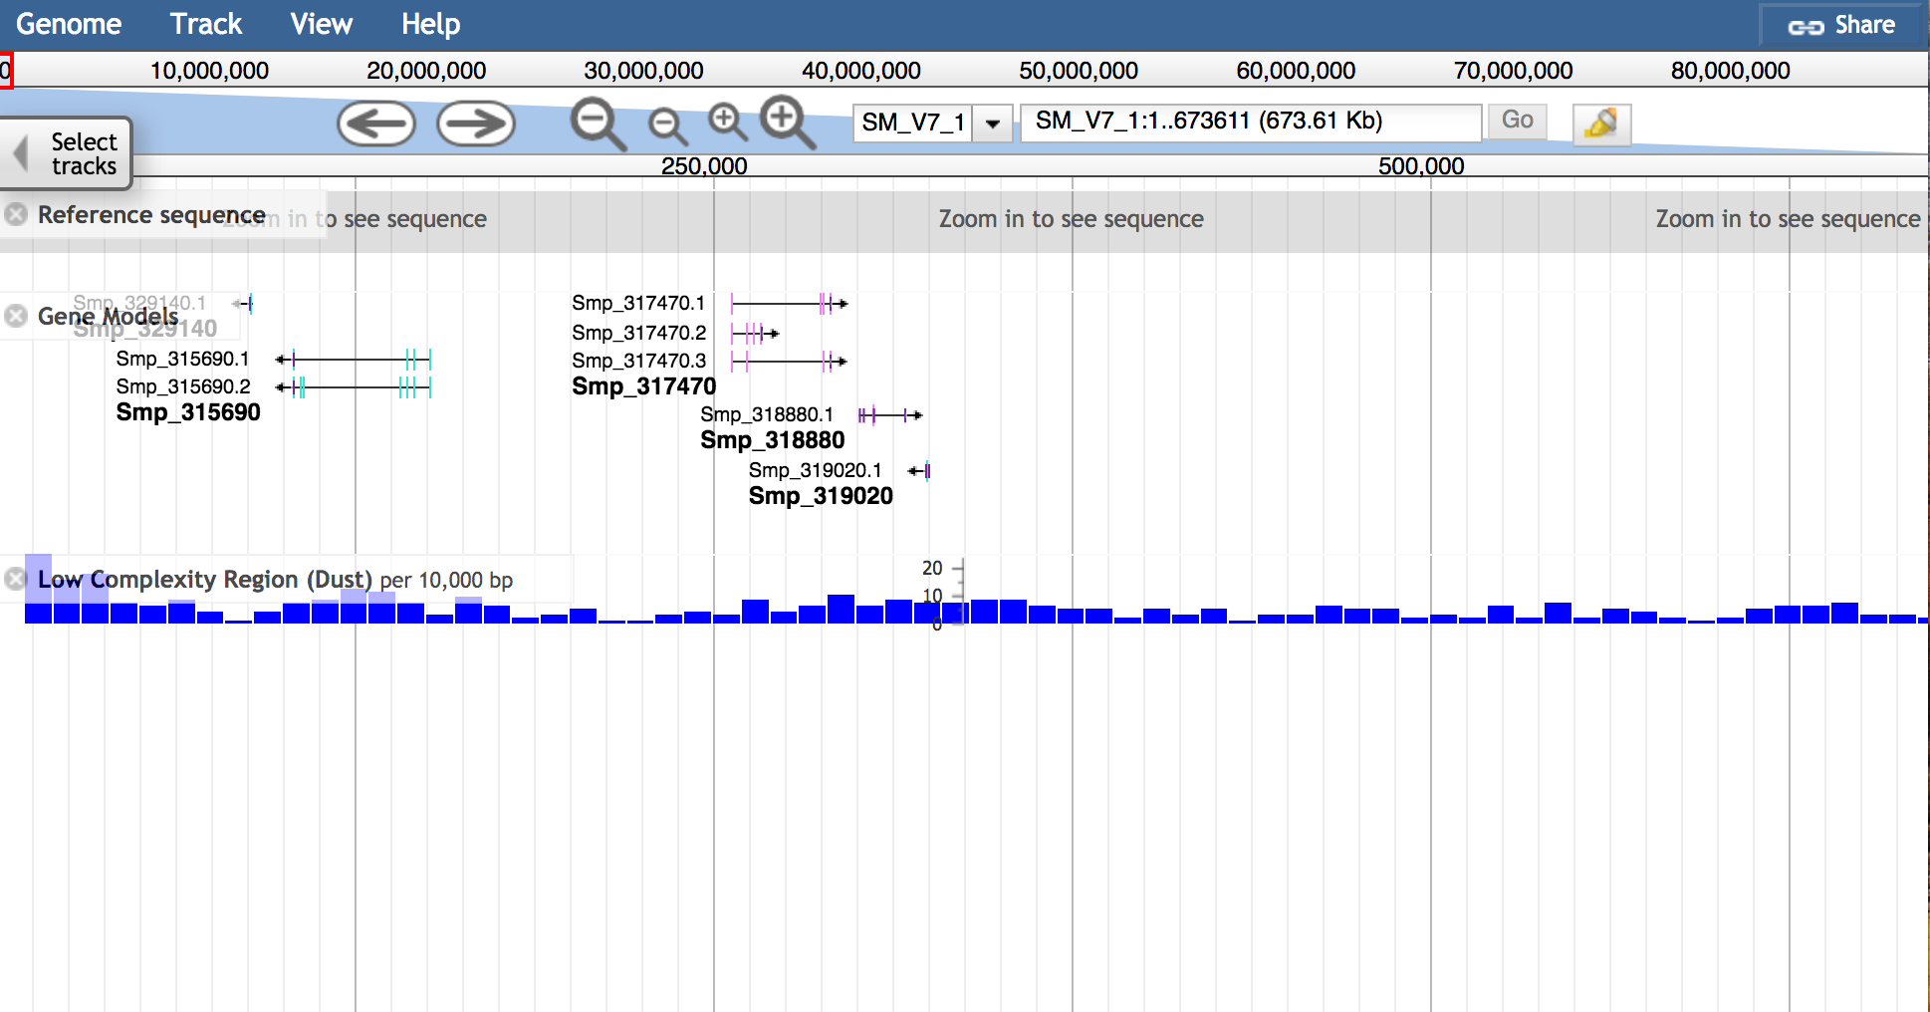1930x1012 pixels.
Task: Close the Reference sequence track
Action: click(x=16, y=215)
